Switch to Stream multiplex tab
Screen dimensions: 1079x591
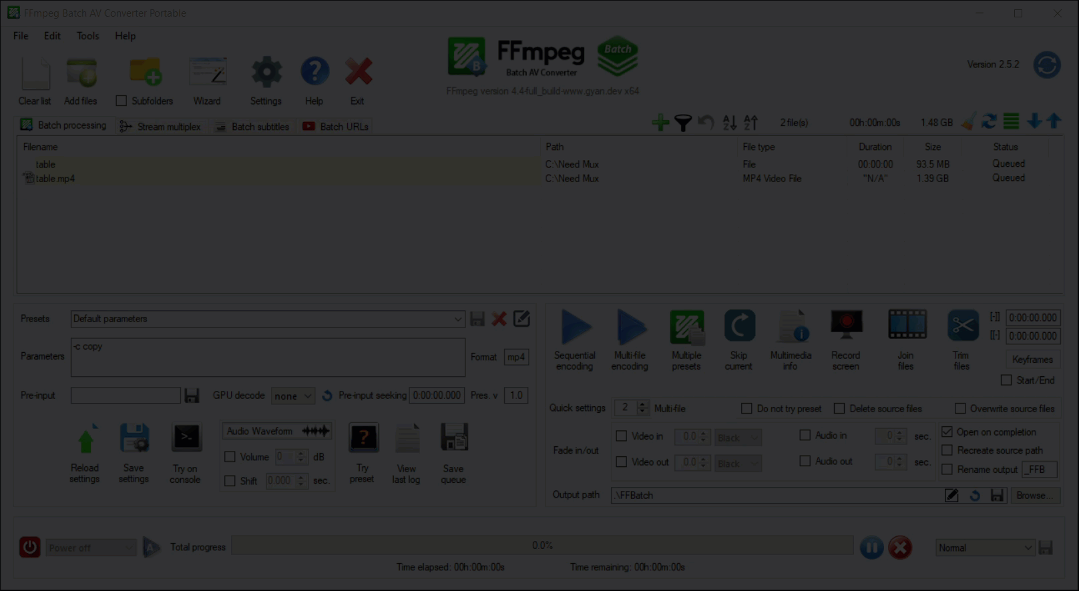[x=161, y=126]
